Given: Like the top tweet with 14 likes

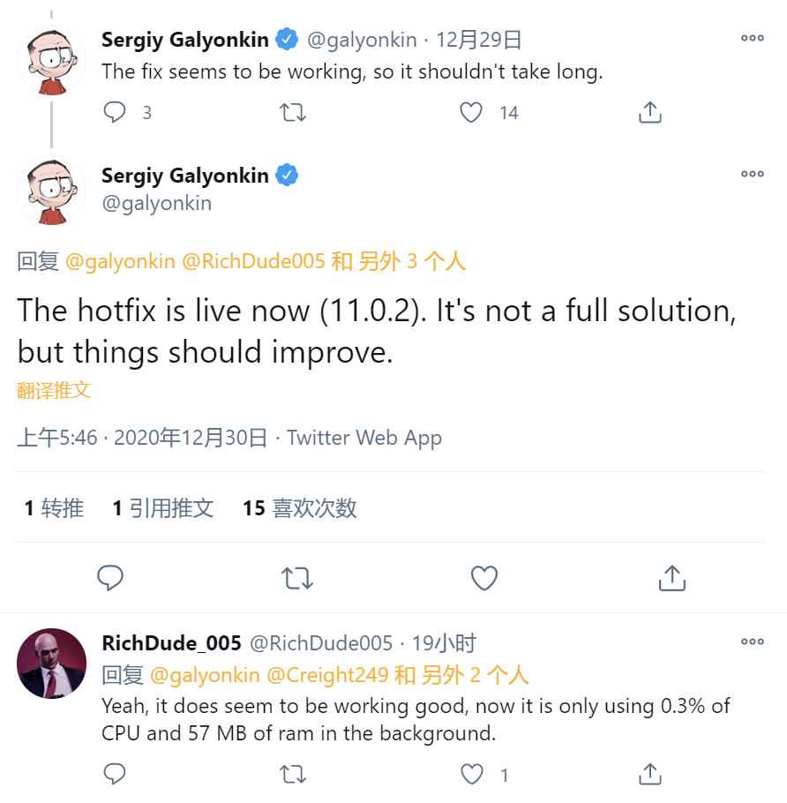Looking at the screenshot, I should click(x=472, y=113).
